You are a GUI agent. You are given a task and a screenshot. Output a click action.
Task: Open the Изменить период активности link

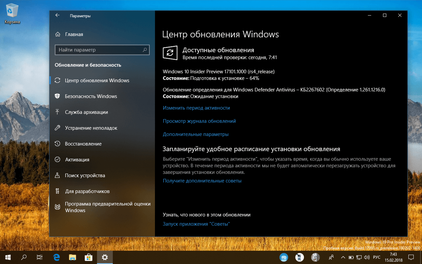(x=196, y=108)
